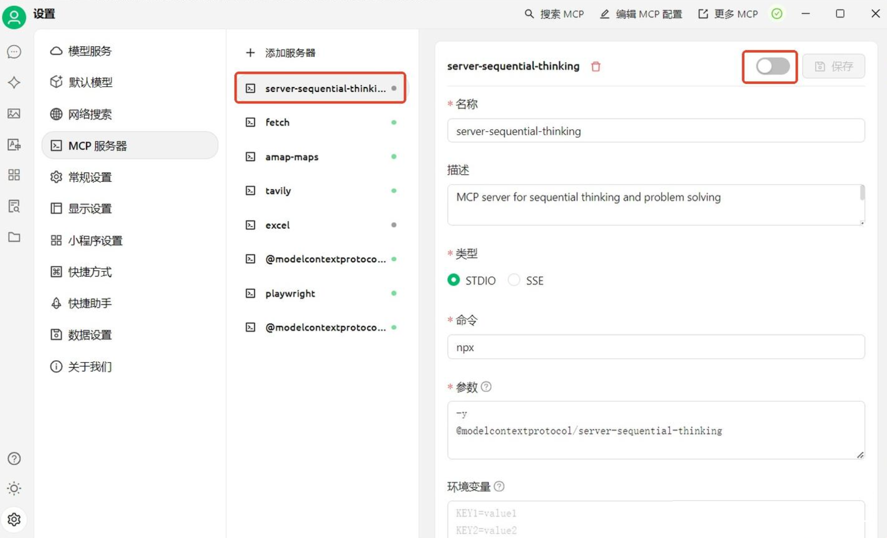Click the user avatar icon
The image size is (887, 538).
[14, 17]
